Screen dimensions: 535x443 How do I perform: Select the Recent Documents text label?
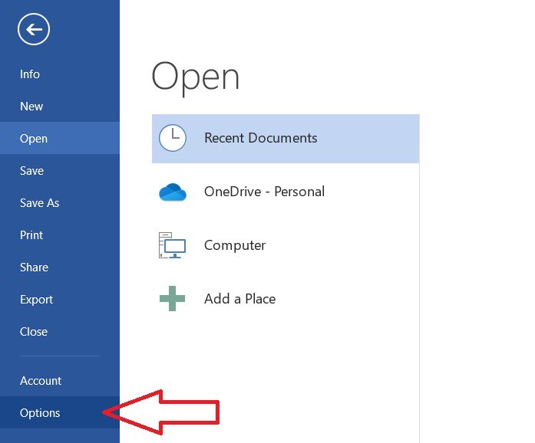(x=260, y=139)
